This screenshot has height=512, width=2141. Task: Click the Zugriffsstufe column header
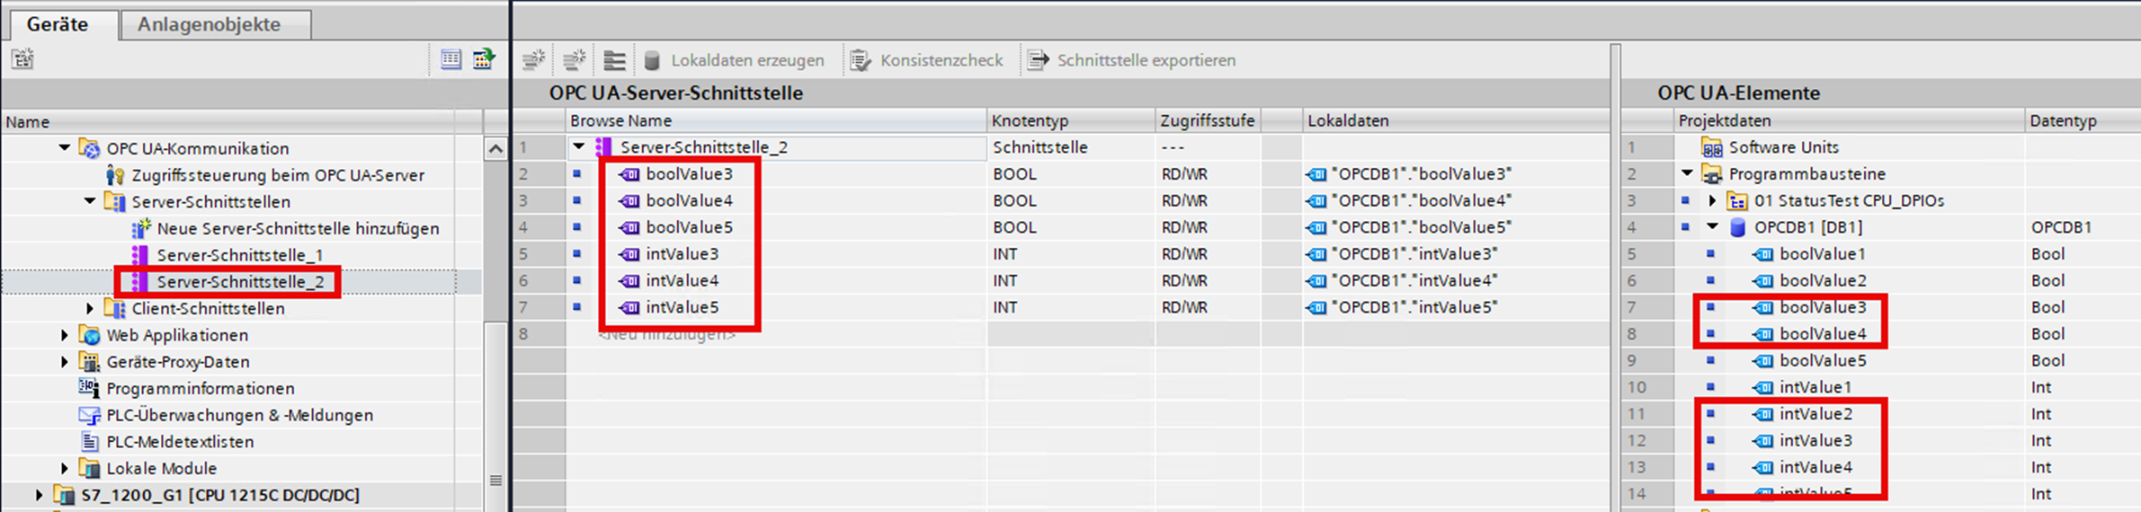point(1207,120)
